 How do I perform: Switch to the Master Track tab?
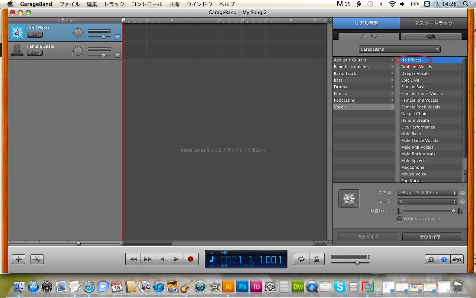coord(434,23)
